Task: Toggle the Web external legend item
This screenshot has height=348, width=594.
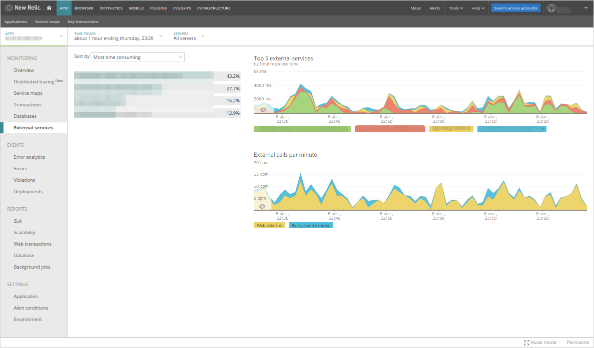Action: point(269,225)
